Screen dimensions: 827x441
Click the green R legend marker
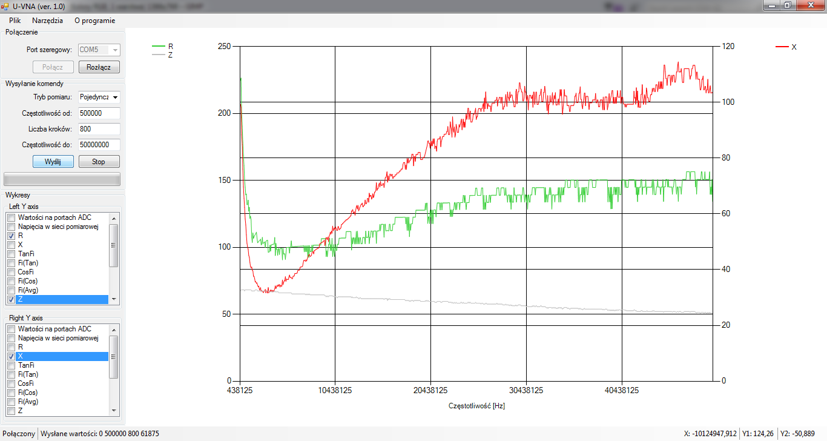tap(159, 46)
